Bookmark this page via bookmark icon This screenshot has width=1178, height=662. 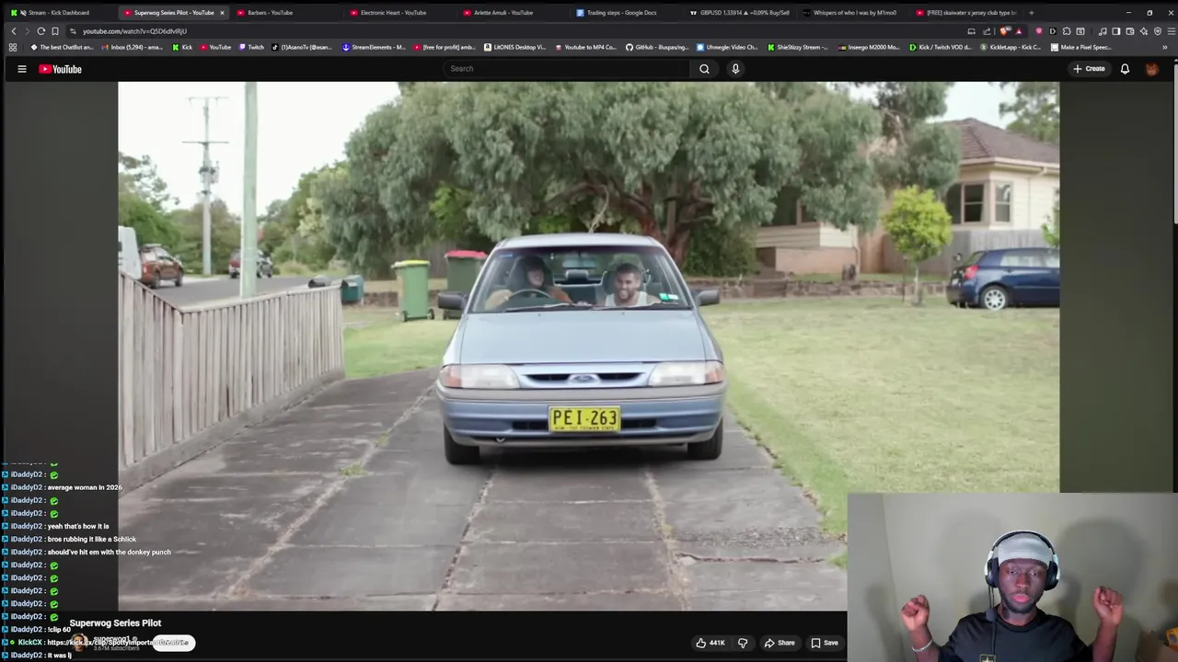[55, 31]
